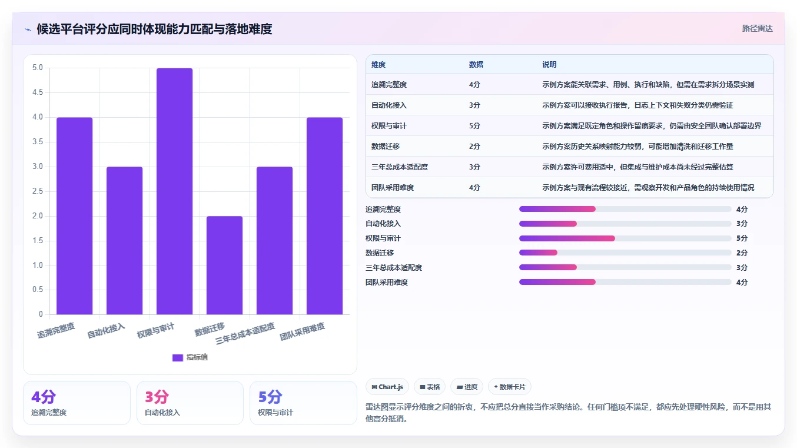This screenshot has width=797, height=448.
Task: Click the lightning icon beside the title
Action: (x=28, y=29)
